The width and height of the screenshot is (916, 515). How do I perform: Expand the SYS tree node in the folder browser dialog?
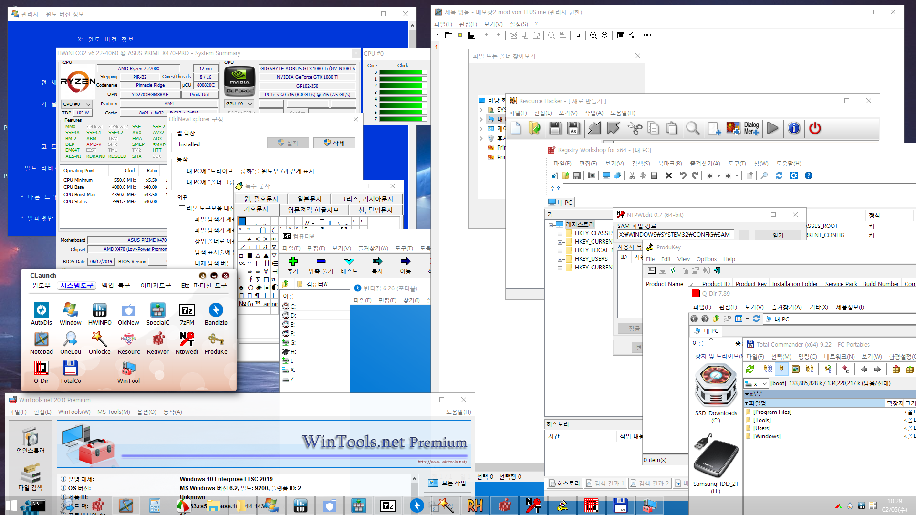481,110
